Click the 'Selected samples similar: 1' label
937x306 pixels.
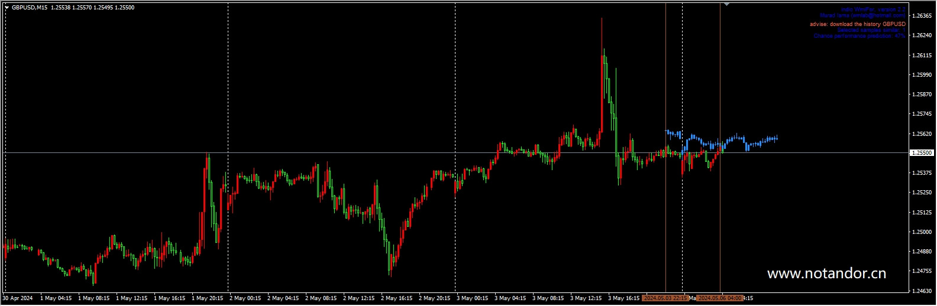point(871,30)
